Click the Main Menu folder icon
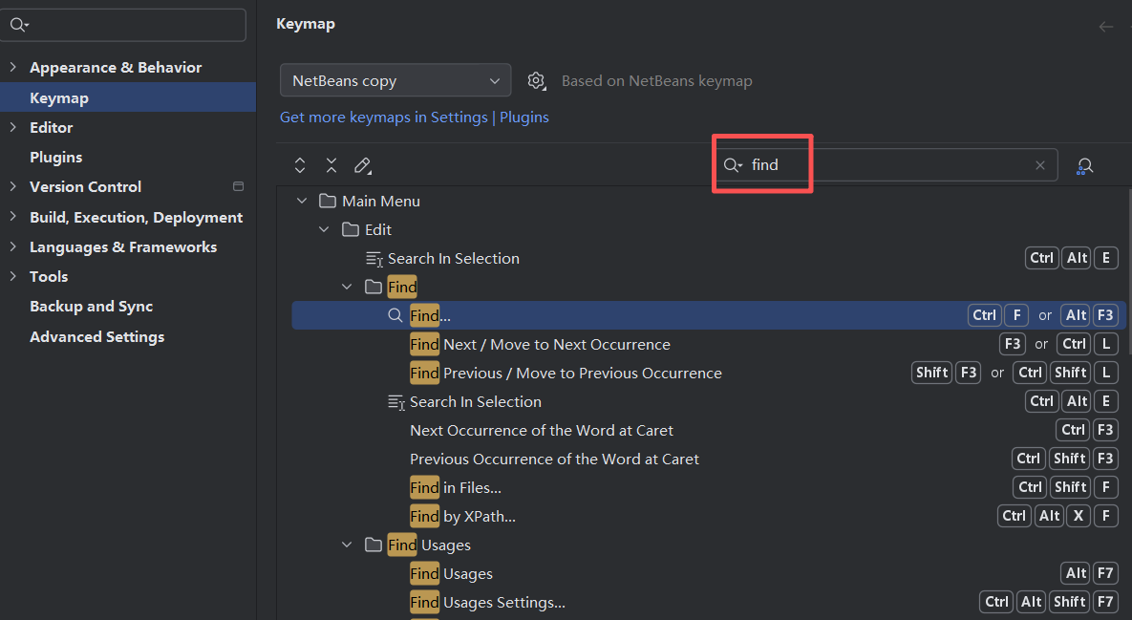The height and width of the screenshot is (620, 1132). click(328, 201)
